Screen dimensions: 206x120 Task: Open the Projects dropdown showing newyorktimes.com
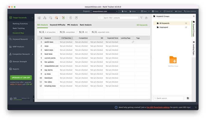point(105,11)
